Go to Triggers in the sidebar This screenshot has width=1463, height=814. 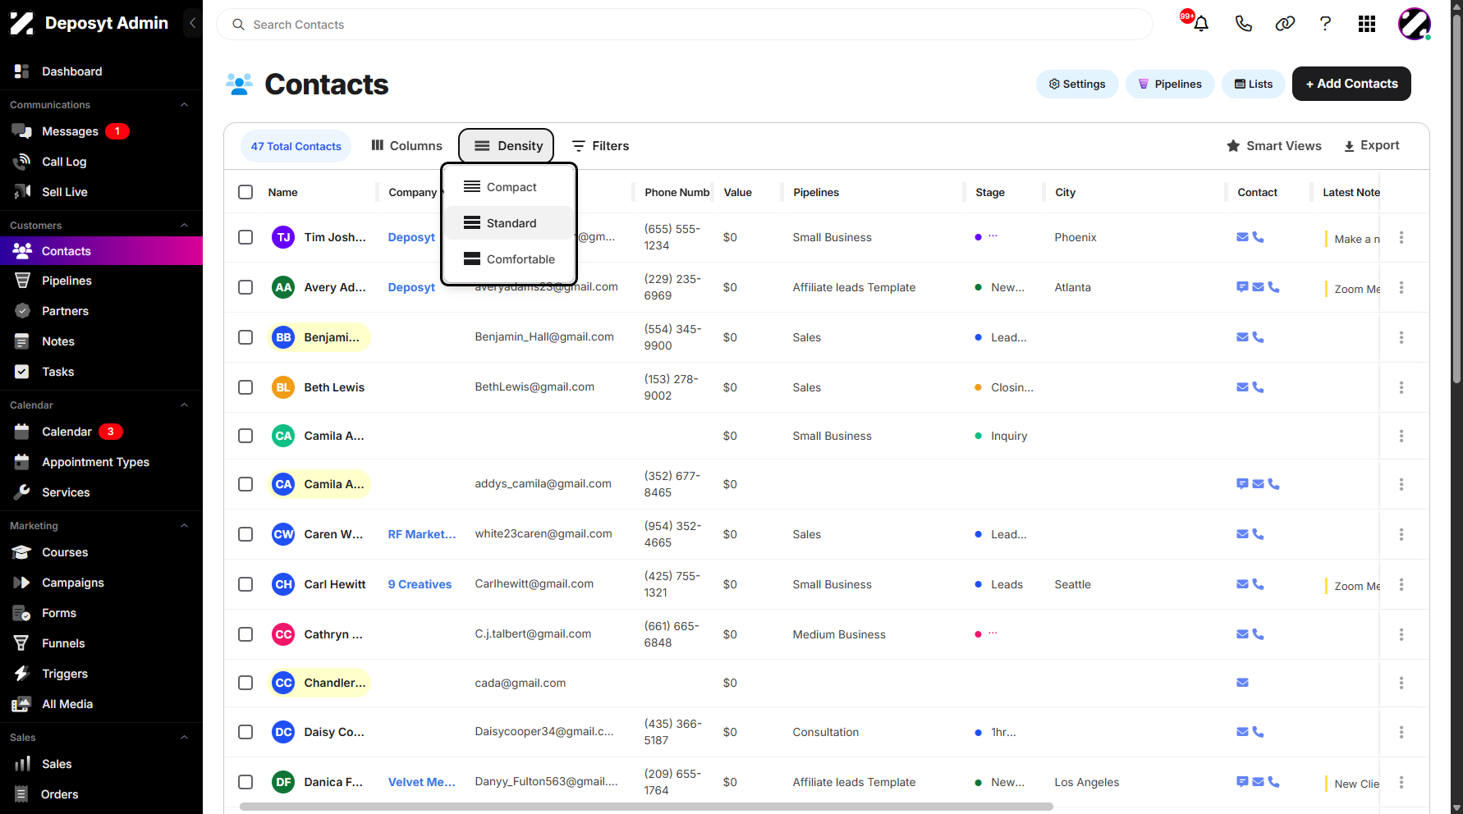point(101,674)
